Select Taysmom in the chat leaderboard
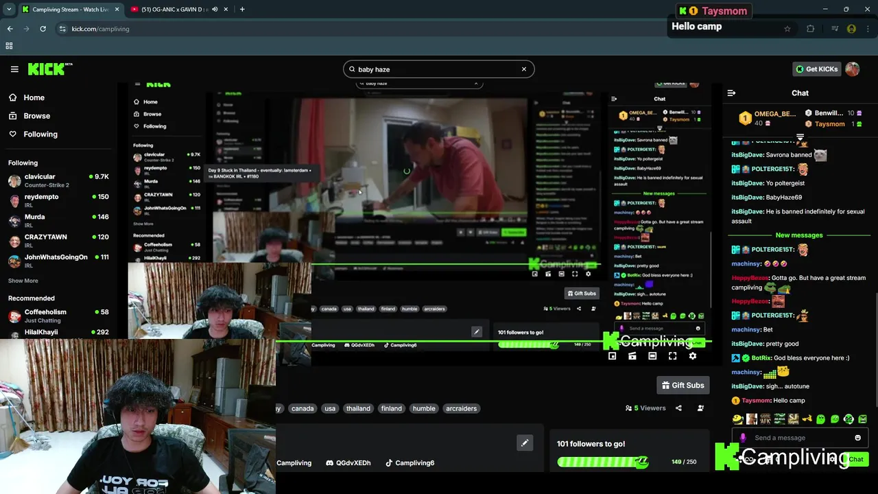The width and height of the screenshot is (878, 494). [833, 124]
